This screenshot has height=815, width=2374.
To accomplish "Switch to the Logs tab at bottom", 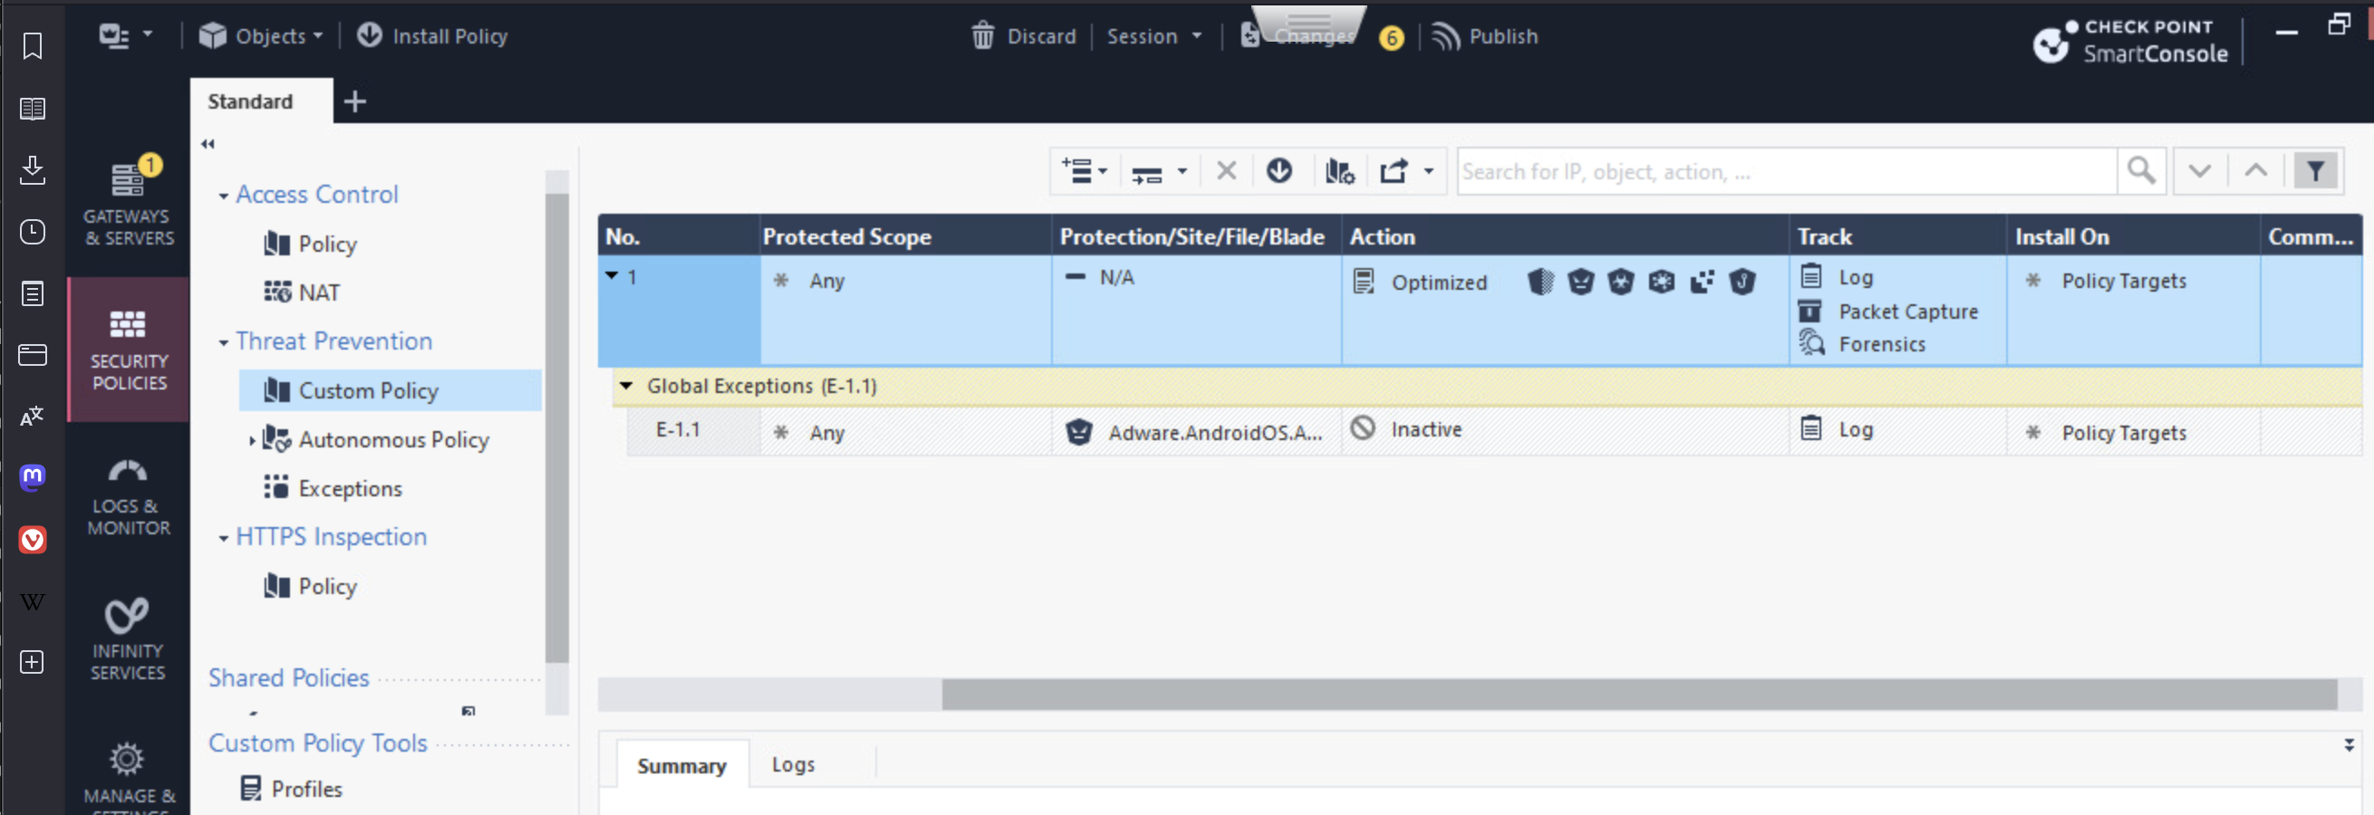I will (x=793, y=763).
